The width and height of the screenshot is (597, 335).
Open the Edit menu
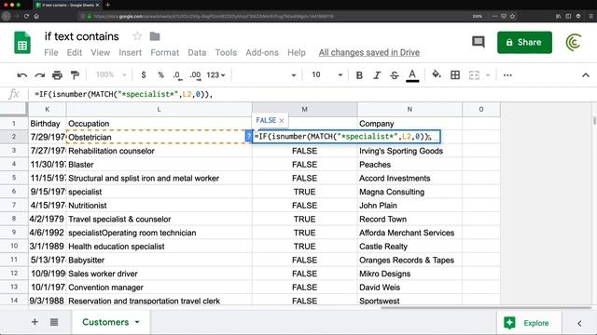(75, 52)
